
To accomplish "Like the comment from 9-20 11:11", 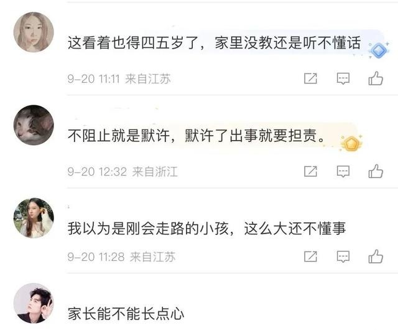I will 376,78.
